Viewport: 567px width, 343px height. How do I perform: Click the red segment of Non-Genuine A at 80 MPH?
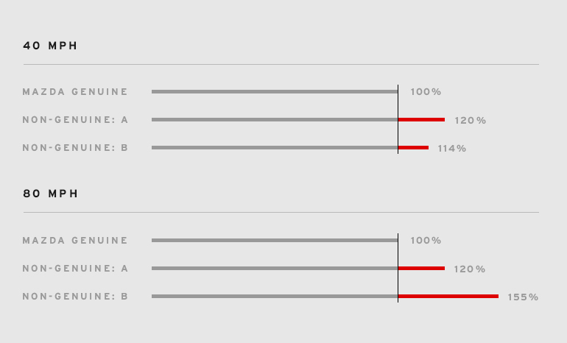coord(421,268)
